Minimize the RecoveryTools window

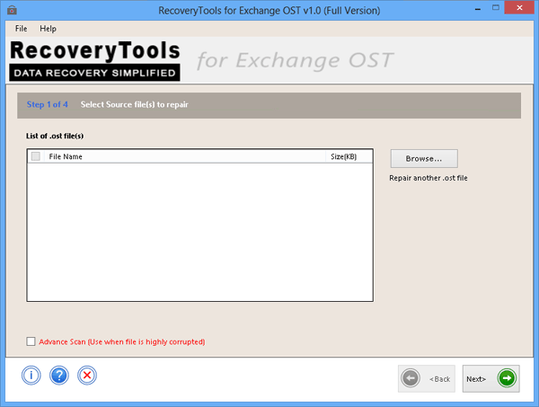[478, 9]
